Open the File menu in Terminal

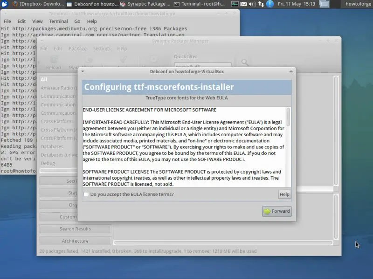pos(7,21)
